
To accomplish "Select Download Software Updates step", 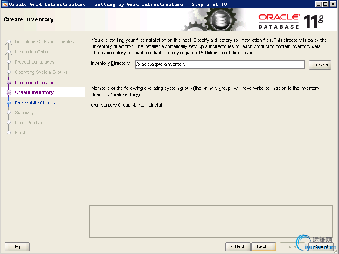I will pos(44,42).
